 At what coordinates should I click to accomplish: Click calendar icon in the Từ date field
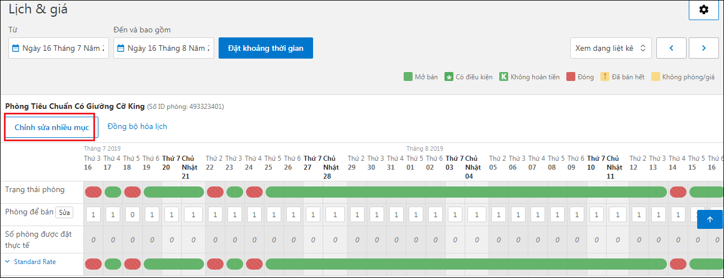click(16, 48)
